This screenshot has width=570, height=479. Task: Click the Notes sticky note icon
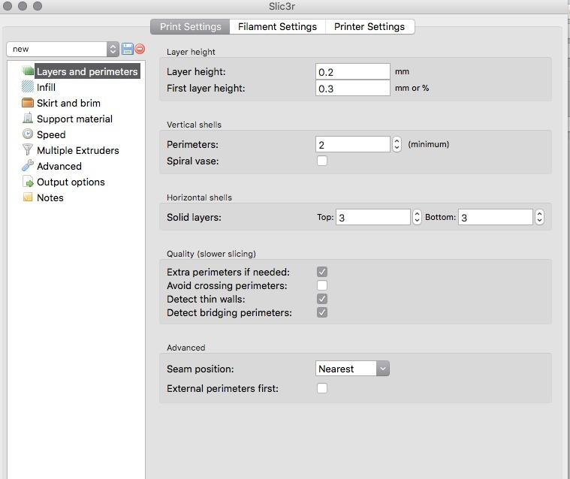[x=28, y=197]
